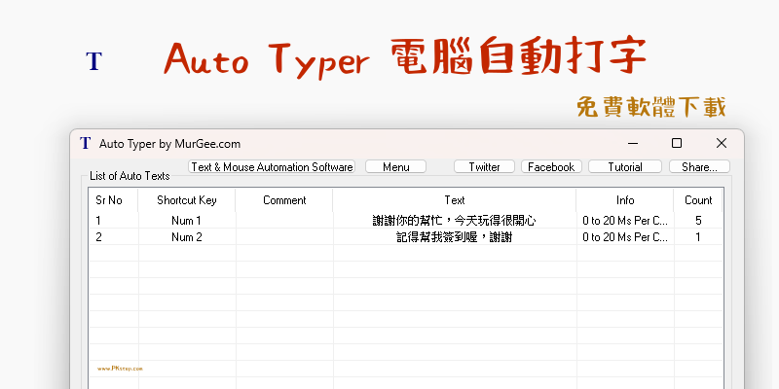The width and height of the screenshot is (779, 389).
Task: Click the Auto Typer by MurGee.com title text
Action: (x=169, y=144)
